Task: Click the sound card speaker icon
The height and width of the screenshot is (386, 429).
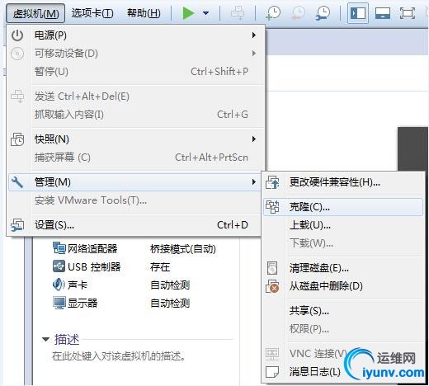Action: [x=59, y=285]
